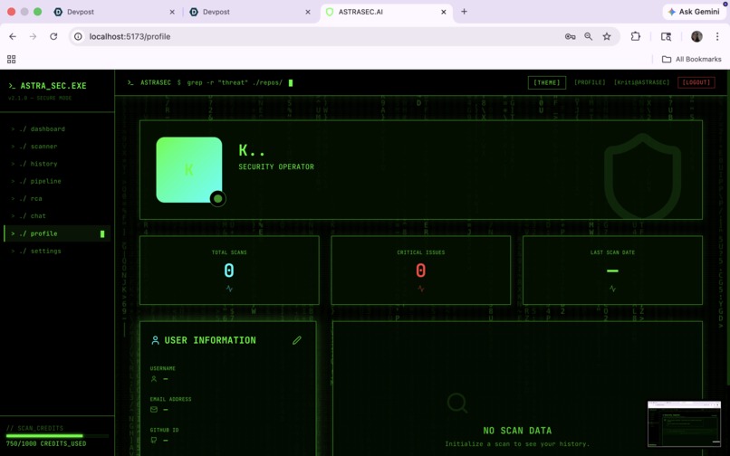The width and height of the screenshot is (730, 456).
Task: Click the magnifier icon above NO SCAN DATA
Action: pyautogui.click(x=457, y=403)
